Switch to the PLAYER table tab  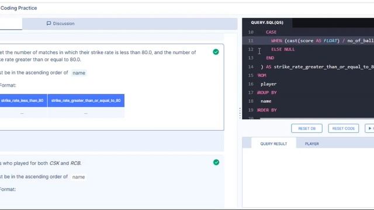click(311, 144)
